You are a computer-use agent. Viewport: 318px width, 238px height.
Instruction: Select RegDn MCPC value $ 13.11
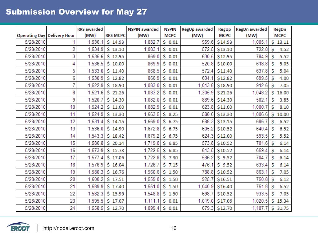[280, 42]
